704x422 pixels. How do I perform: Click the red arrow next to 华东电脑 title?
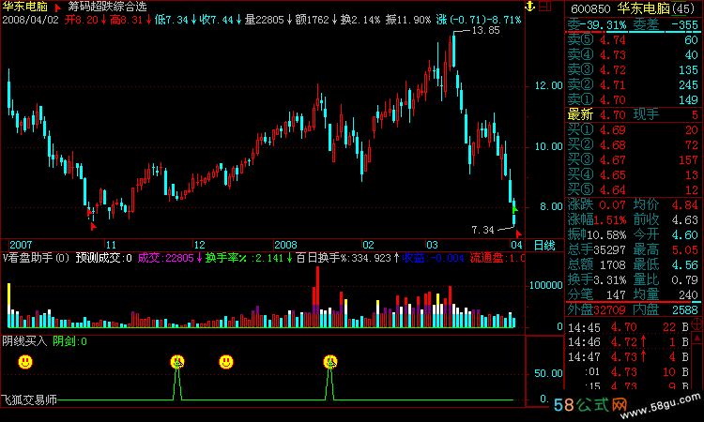click(57, 8)
